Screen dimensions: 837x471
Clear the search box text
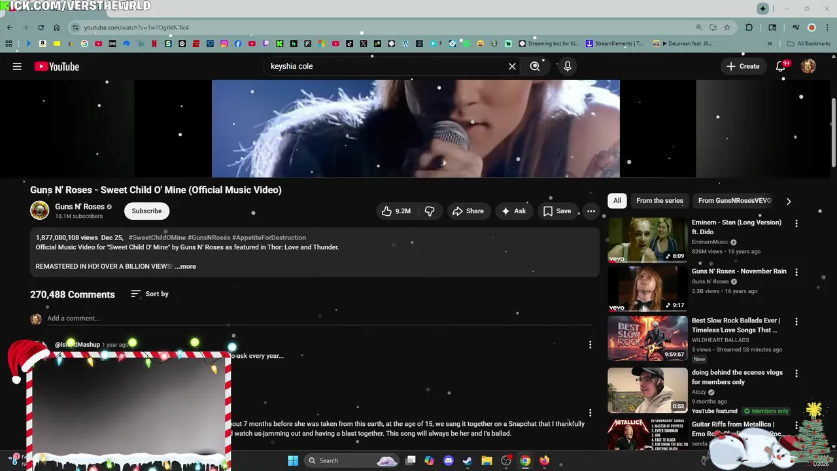[x=512, y=66]
